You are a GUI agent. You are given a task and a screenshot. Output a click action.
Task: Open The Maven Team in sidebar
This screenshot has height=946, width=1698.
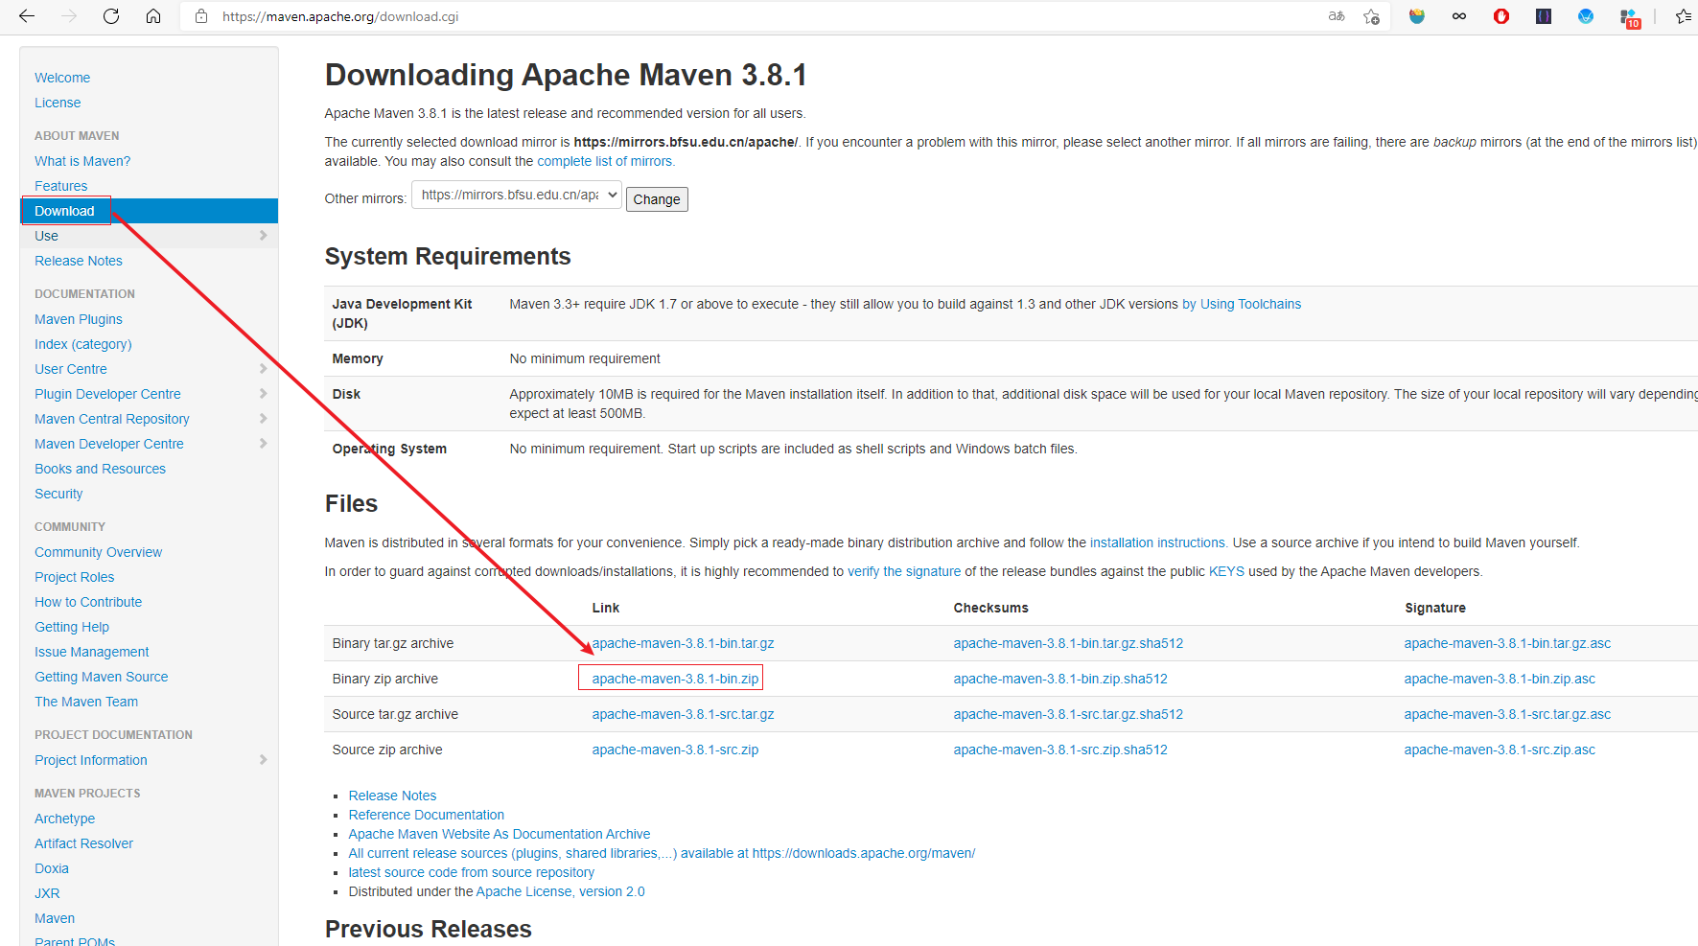click(86, 702)
